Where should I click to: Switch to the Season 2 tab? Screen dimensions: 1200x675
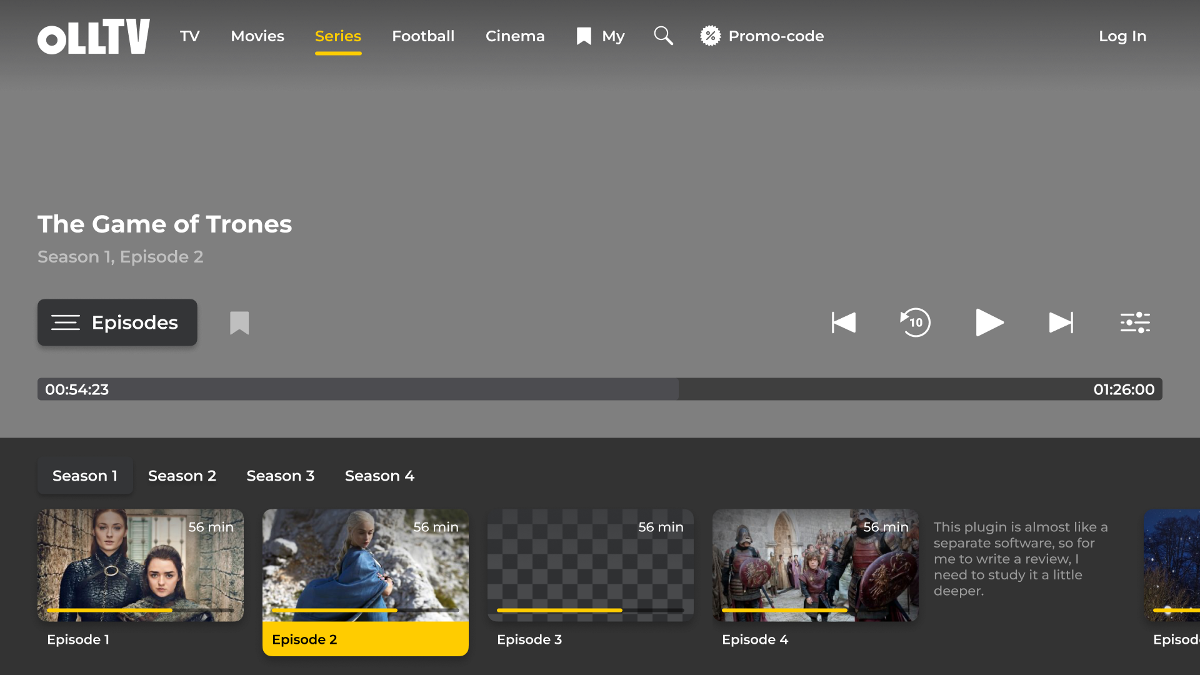point(182,476)
